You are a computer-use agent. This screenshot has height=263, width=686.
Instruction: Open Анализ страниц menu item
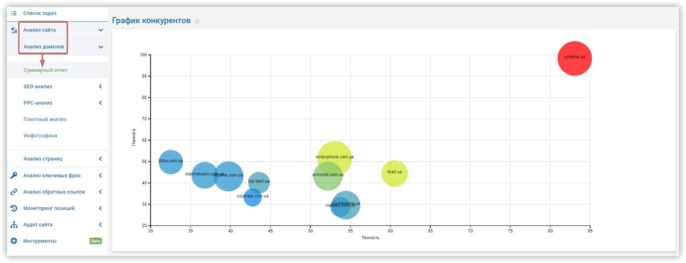43,159
